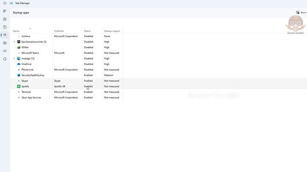Screen dimensions: 307x172
Task: Click Disabled status of Cortana
Action: click(x=88, y=36)
